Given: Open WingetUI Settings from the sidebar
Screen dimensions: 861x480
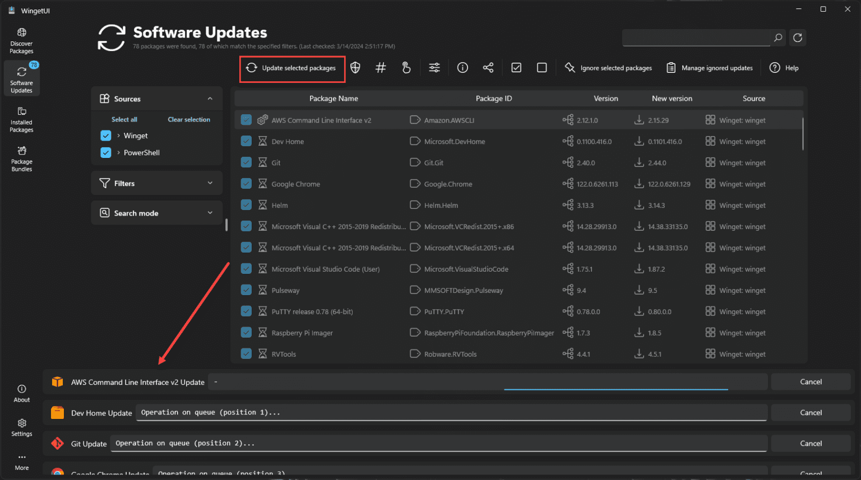Looking at the screenshot, I should [21, 428].
